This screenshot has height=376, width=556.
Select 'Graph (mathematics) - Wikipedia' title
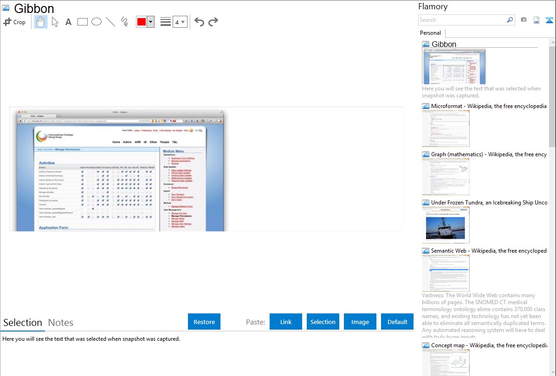(x=489, y=154)
